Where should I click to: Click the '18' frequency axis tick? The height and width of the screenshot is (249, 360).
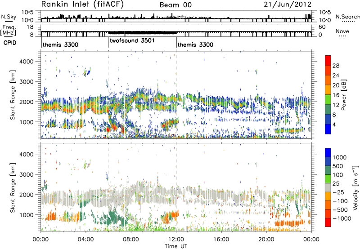[30, 27]
